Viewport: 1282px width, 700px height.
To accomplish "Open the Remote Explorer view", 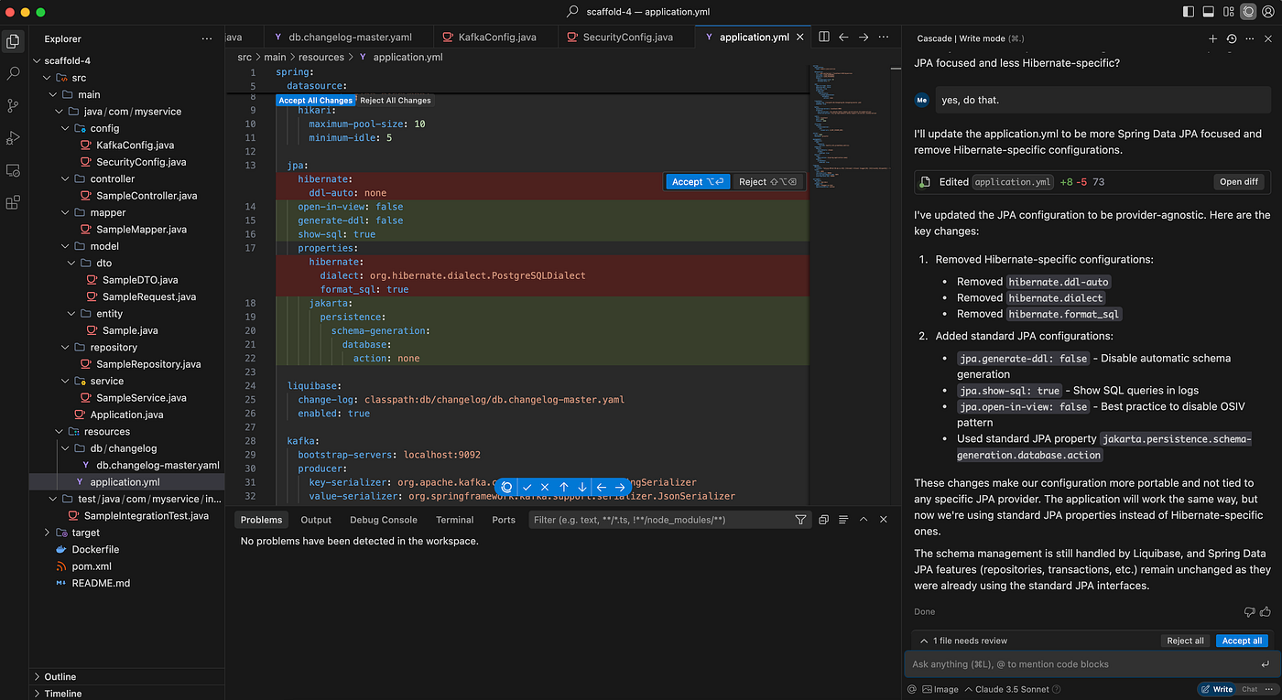I will pos(14,170).
